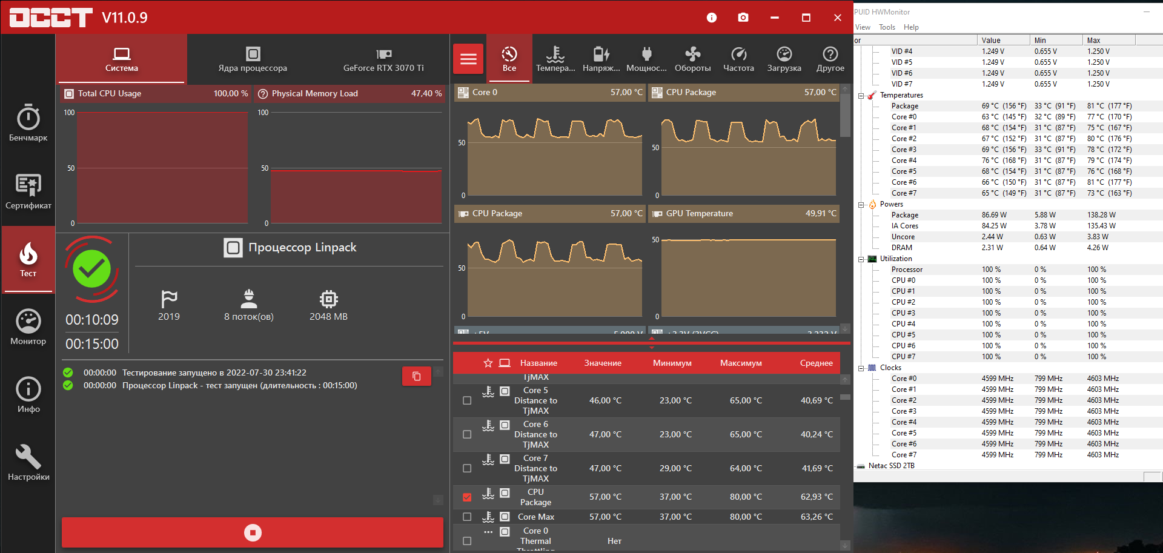Viewport: 1163px width, 553px height.
Task: Sort table by Максимум column header
Action: (741, 363)
